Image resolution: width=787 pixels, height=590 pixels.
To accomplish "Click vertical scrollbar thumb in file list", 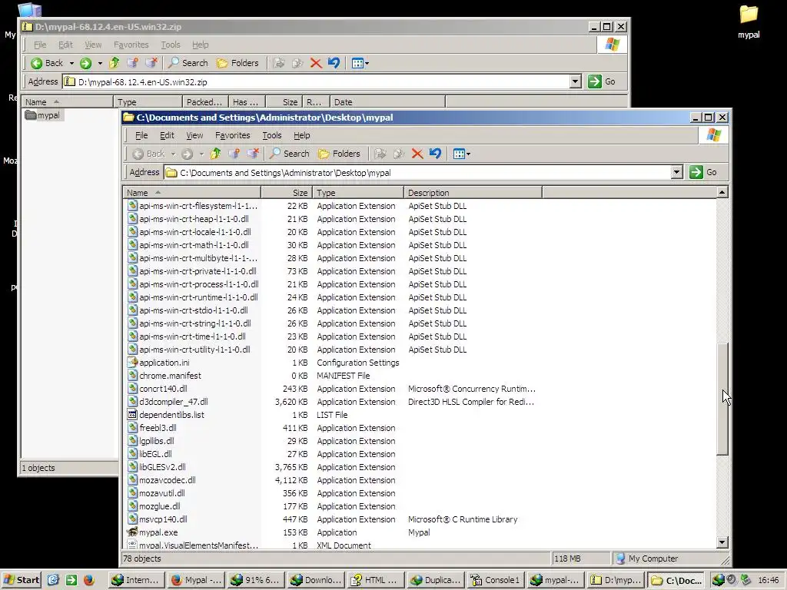I will [x=722, y=399].
